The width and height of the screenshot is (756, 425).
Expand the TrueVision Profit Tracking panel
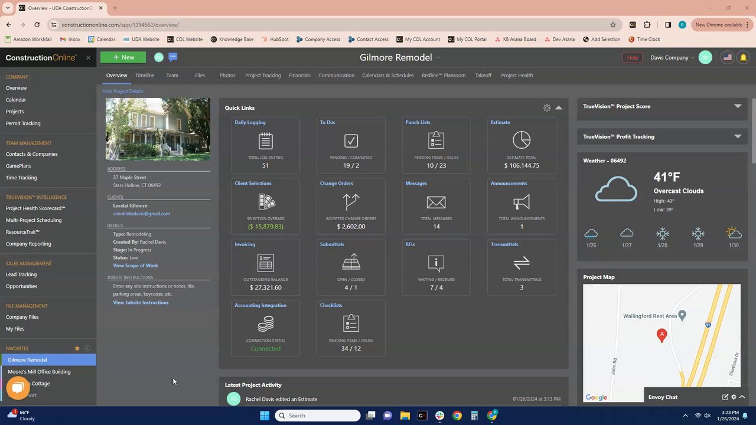[x=738, y=136]
